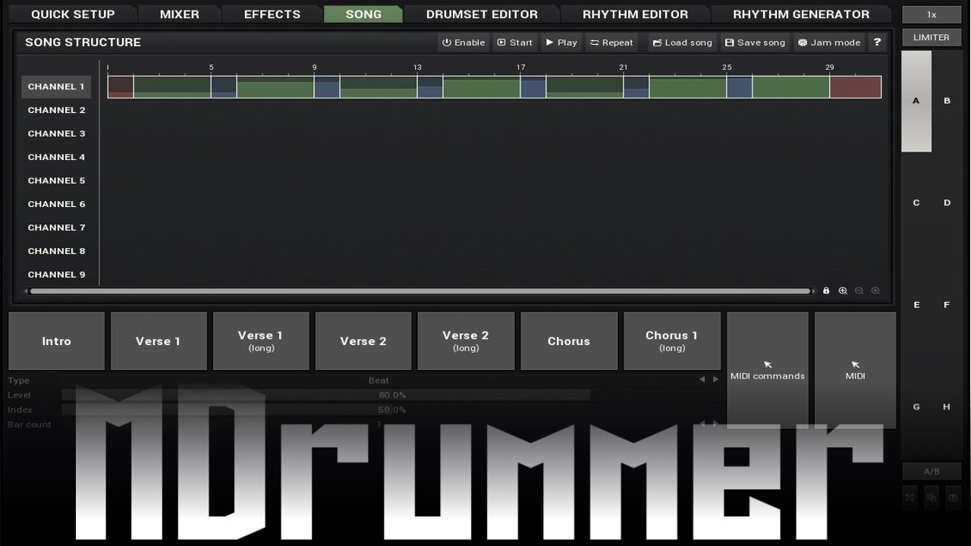Open the 1x oversampling selector

coord(932,14)
